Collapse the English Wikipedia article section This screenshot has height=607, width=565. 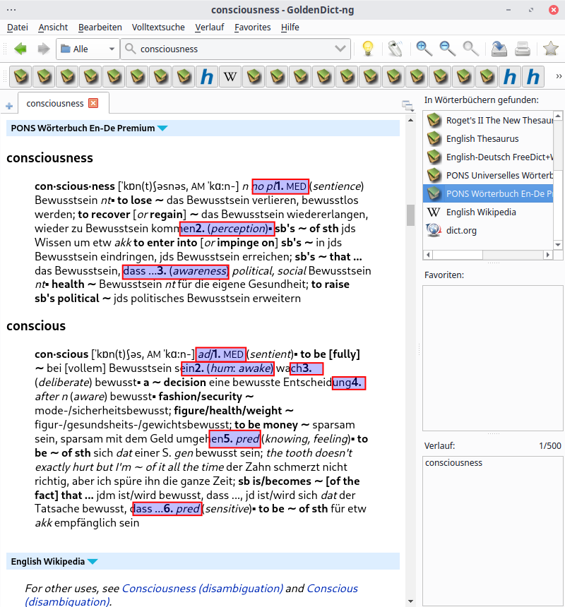pyautogui.click(x=93, y=561)
